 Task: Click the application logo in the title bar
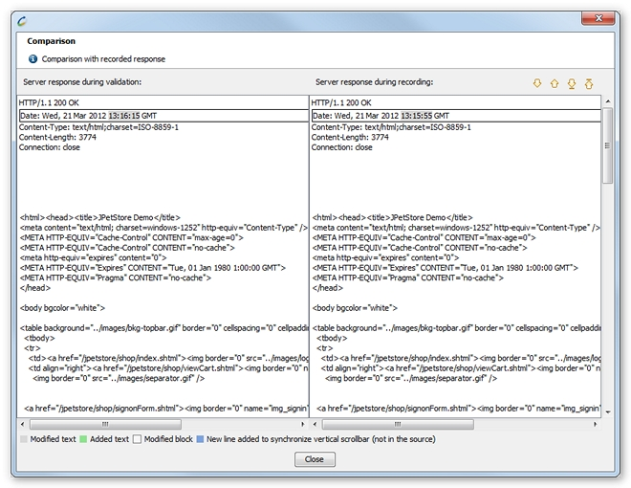tap(22, 17)
